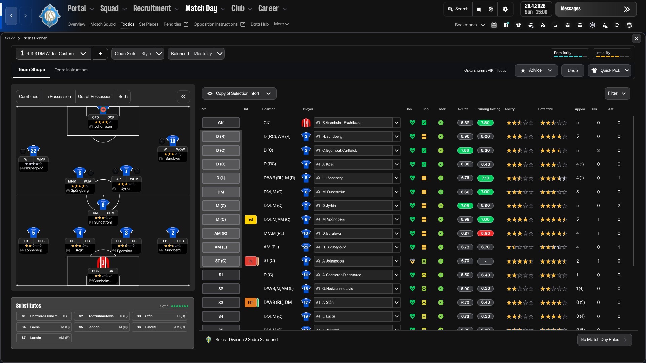The height and width of the screenshot is (363, 646).
Task: Open the calendar bookmark icon
Action: (x=494, y=25)
